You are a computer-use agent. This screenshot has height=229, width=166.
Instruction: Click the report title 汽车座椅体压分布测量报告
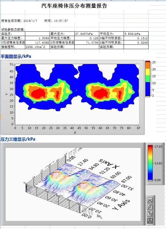(74, 6)
